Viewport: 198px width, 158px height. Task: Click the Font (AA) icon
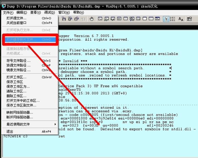(x=181, y=19)
